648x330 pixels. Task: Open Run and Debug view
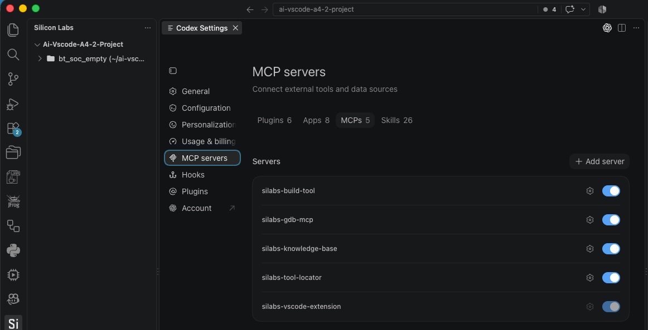[13, 104]
